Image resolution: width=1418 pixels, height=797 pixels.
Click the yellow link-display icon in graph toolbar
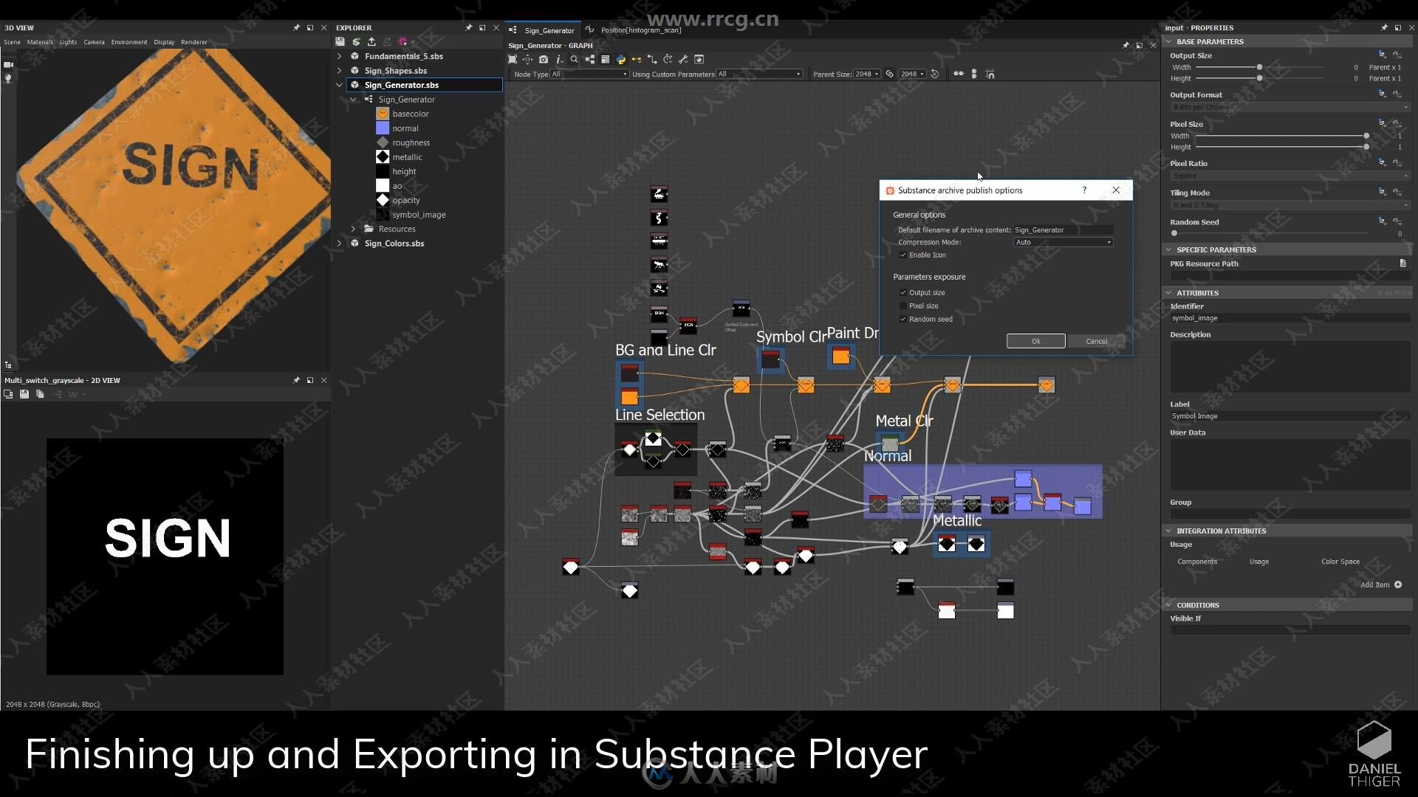[637, 59]
